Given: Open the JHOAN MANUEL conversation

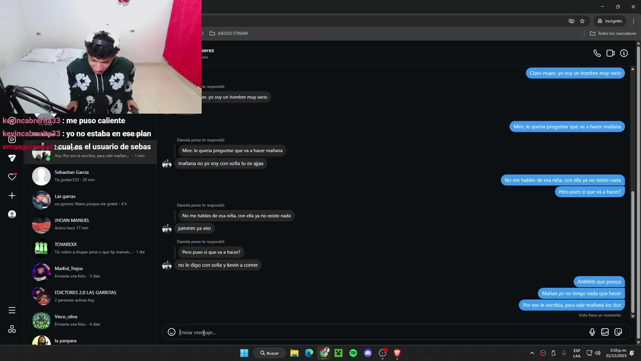Looking at the screenshot, I should click(x=91, y=224).
